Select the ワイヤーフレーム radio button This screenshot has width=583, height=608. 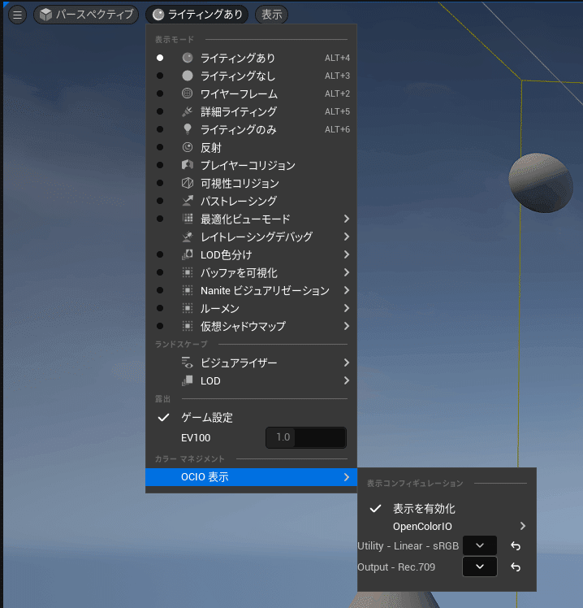[160, 93]
